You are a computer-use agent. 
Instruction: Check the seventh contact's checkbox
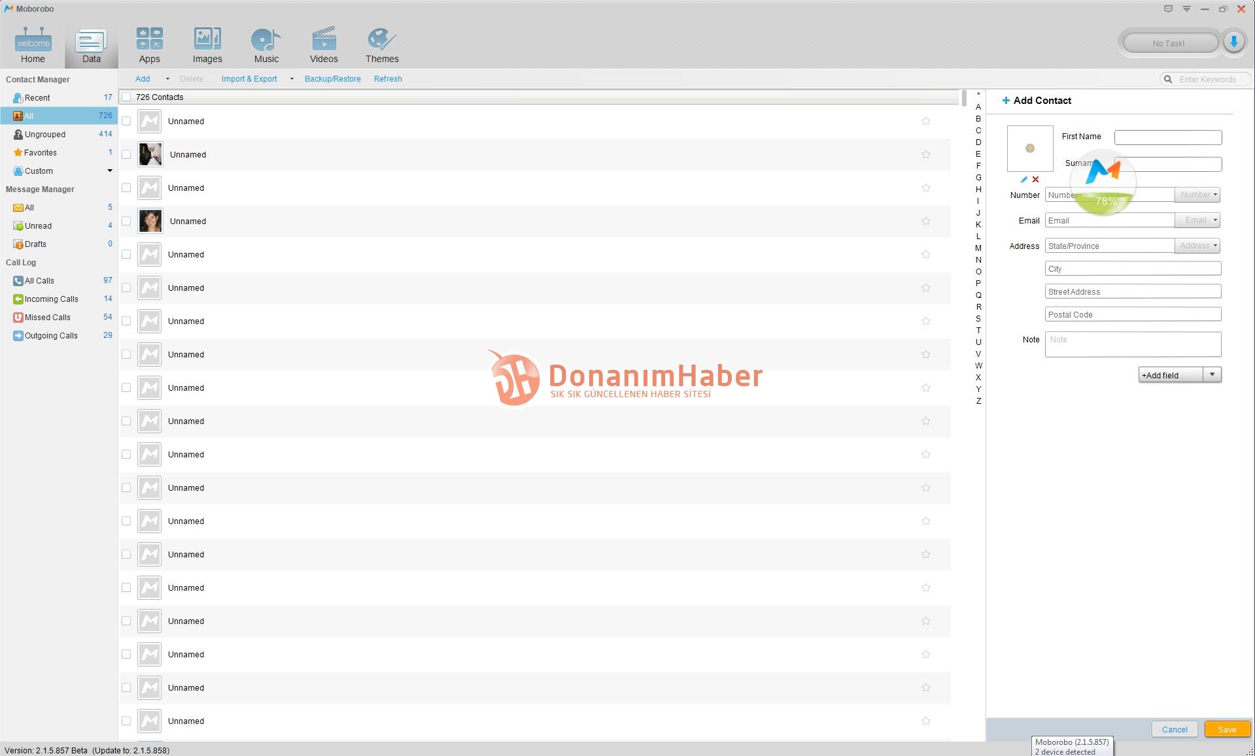pyautogui.click(x=126, y=321)
